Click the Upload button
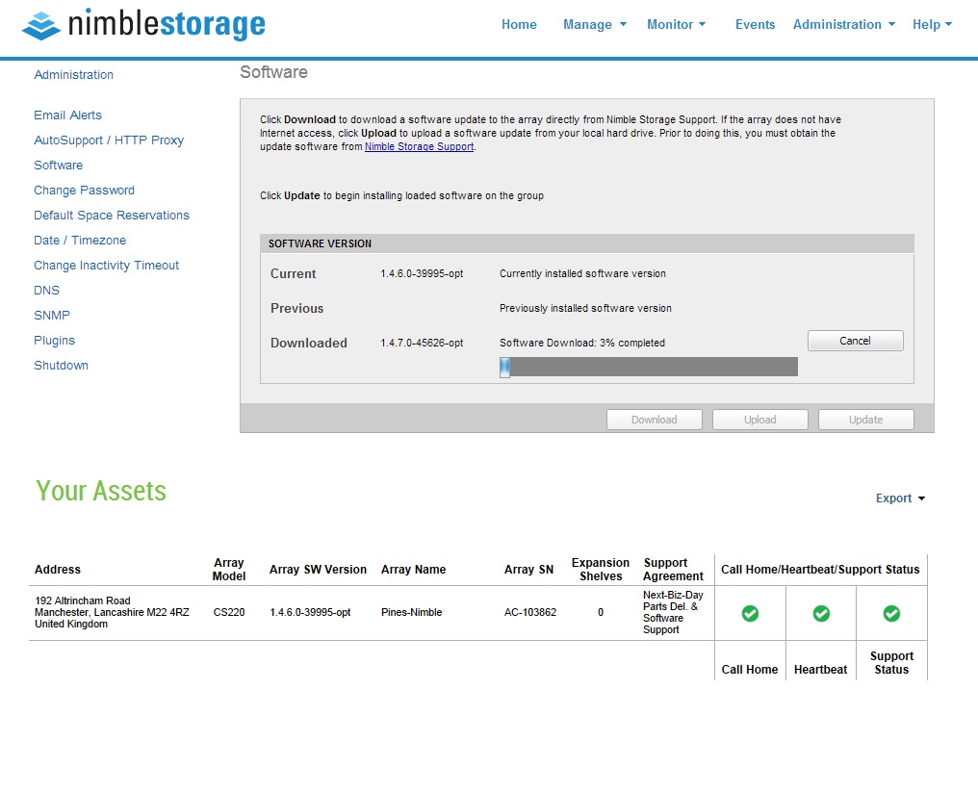Image resolution: width=978 pixels, height=792 pixels. [760, 420]
